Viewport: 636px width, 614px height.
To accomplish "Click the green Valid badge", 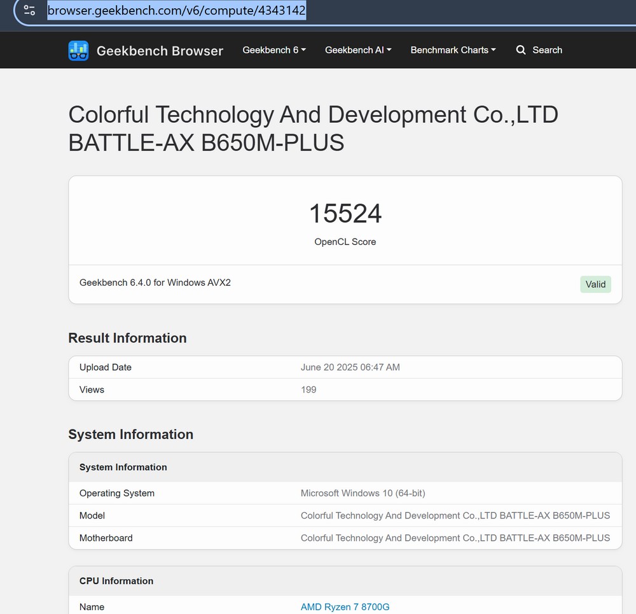I will 595,284.
